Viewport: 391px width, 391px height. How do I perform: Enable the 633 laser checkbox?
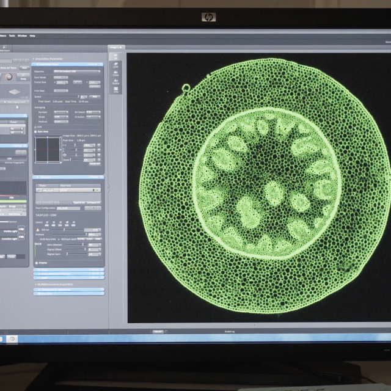pyautogui.click(x=73, y=222)
